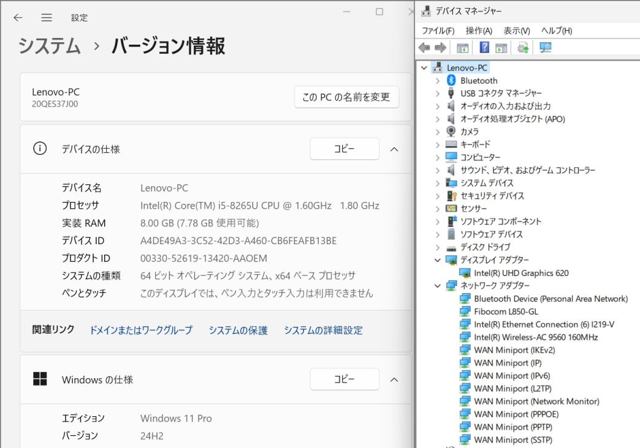Image resolution: width=640 pixels, height=448 pixels.
Task: Open the Settings hamburger navigation menu
Action: [47, 18]
